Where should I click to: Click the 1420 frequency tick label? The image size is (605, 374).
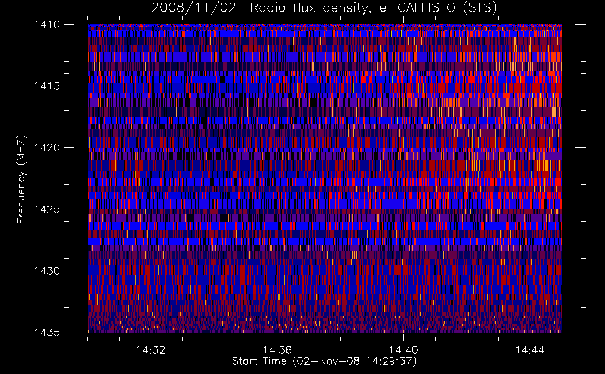47,148
